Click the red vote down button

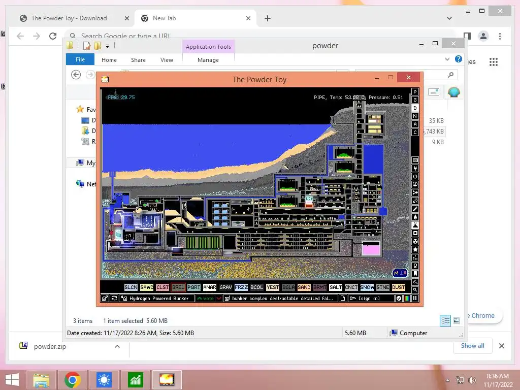click(x=218, y=298)
